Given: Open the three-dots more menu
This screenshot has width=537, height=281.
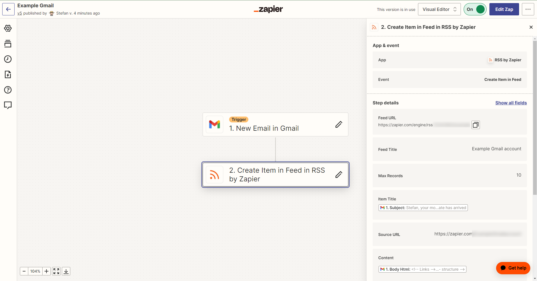Looking at the screenshot, I should click(528, 9).
